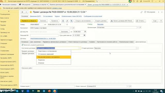Open calendar picker for validity date 31.12.2025
Screen dimensions: 165x93
[x=84, y=35]
